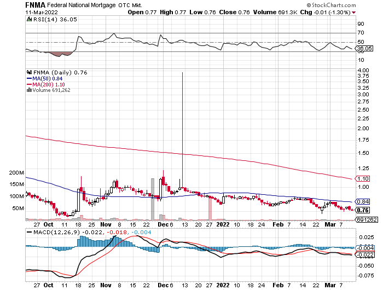Viewport: 383px width, 290px height.
Task: Click the Open 0.77 value
Action: (x=142, y=12)
